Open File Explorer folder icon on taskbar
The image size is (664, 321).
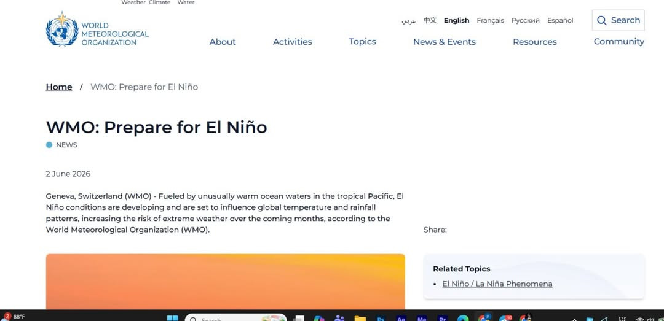(360, 318)
